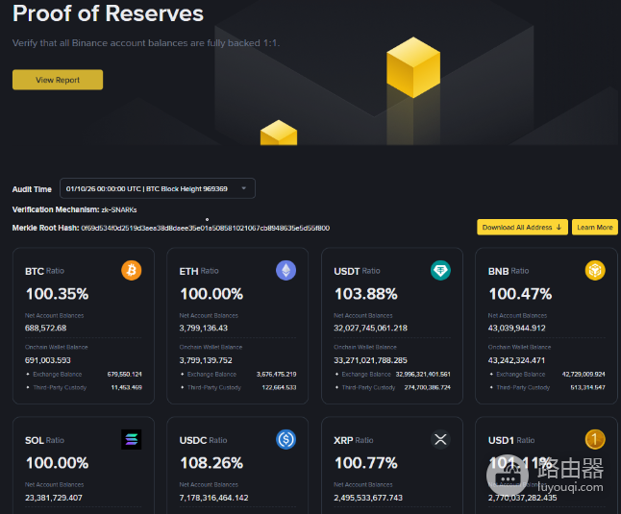Screen dimensions: 621x514
Task: Click the Tether icon on USDT card
Action: (440, 271)
